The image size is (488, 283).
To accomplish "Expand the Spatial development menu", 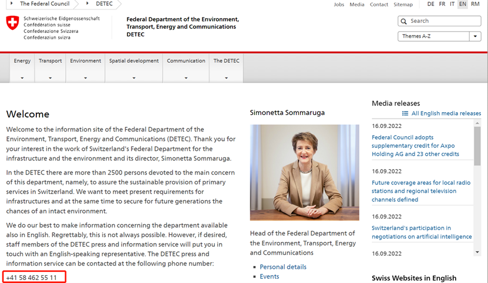I will point(134,68).
